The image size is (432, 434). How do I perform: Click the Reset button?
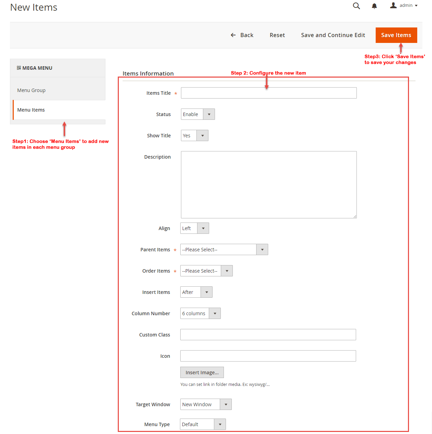(x=277, y=35)
